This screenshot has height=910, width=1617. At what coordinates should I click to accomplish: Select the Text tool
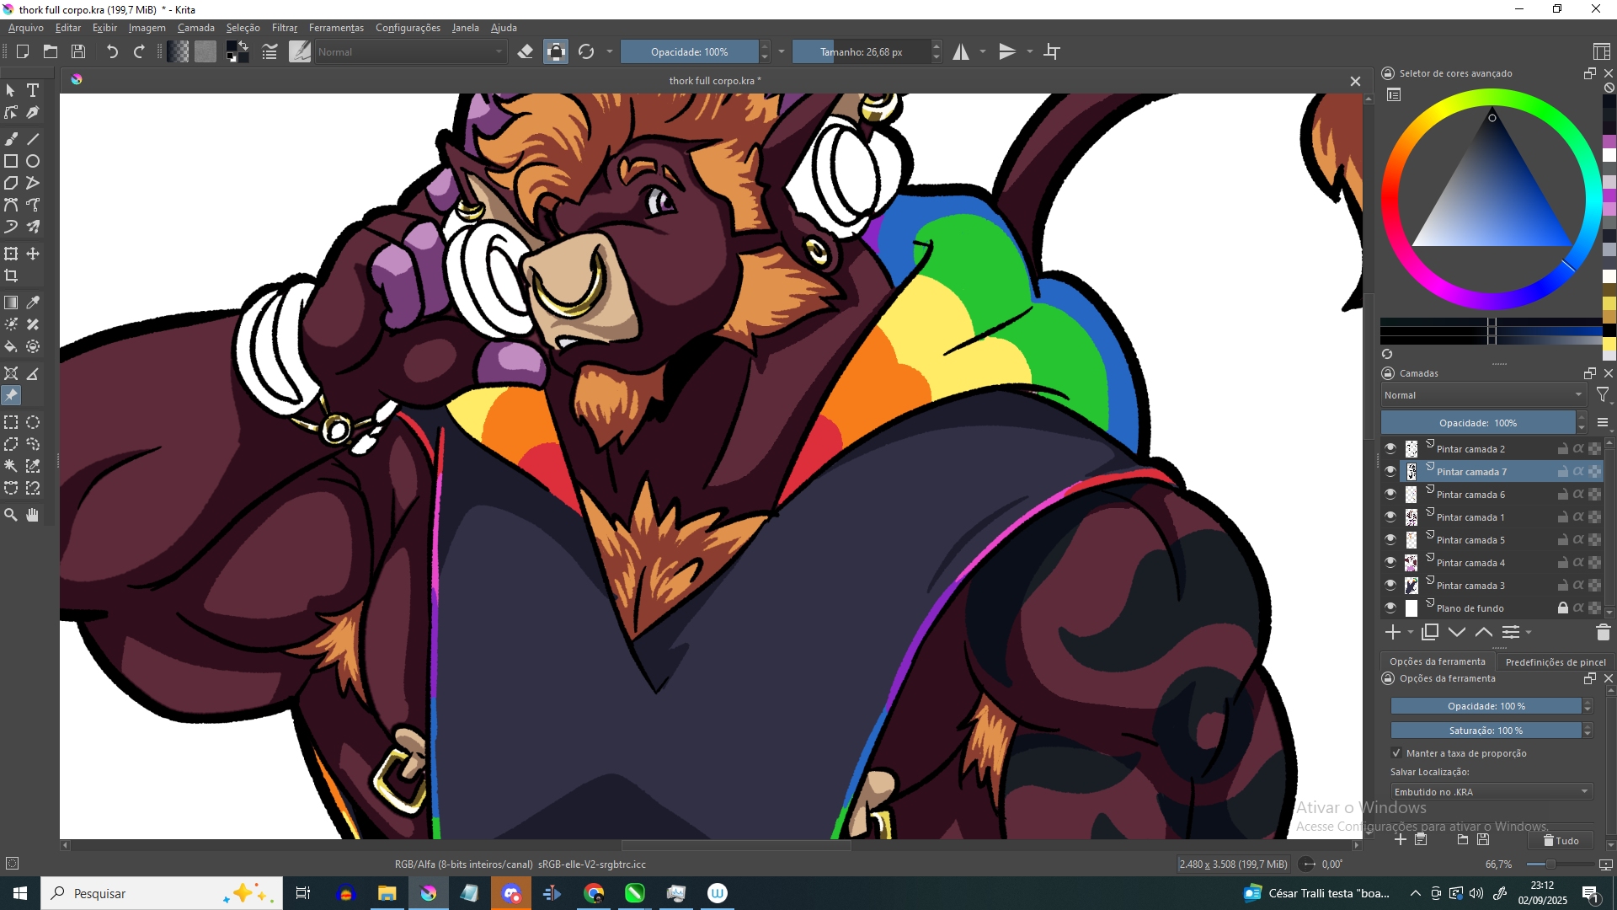pyautogui.click(x=33, y=90)
